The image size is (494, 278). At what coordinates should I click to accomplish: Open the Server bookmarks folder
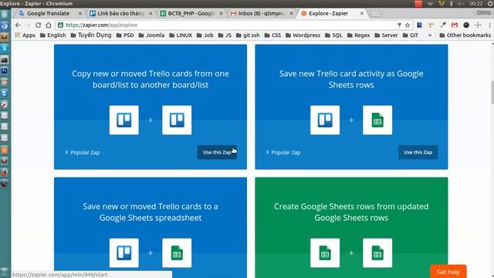point(386,36)
